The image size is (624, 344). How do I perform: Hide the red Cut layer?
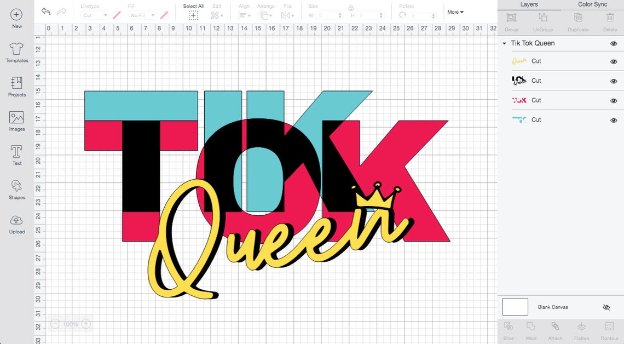point(614,101)
